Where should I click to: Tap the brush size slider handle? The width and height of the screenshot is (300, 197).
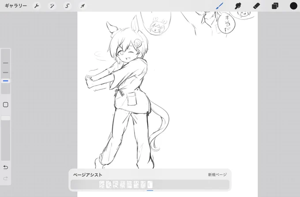click(6, 81)
